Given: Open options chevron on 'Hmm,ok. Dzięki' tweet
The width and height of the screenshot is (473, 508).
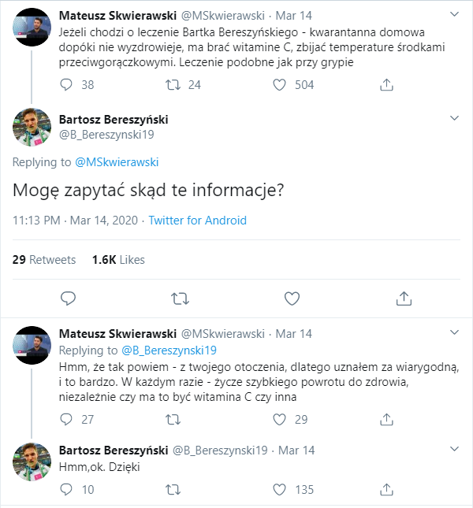Looking at the screenshot, I should [x=454, y=449].
